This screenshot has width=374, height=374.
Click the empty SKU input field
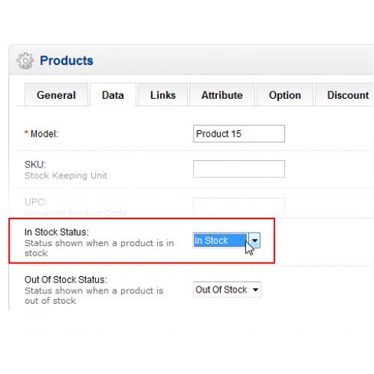pos(239,169)
